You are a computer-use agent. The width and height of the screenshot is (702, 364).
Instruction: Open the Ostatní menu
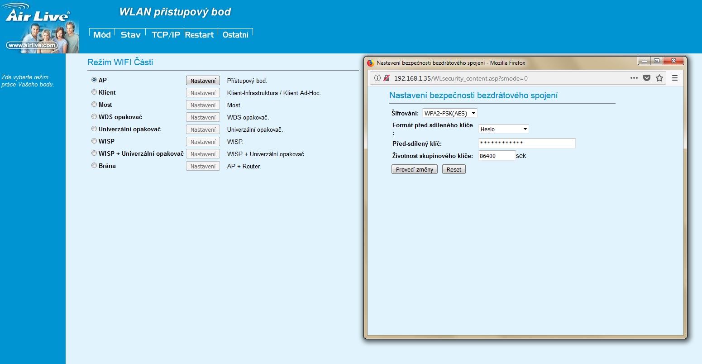point(235,34)
